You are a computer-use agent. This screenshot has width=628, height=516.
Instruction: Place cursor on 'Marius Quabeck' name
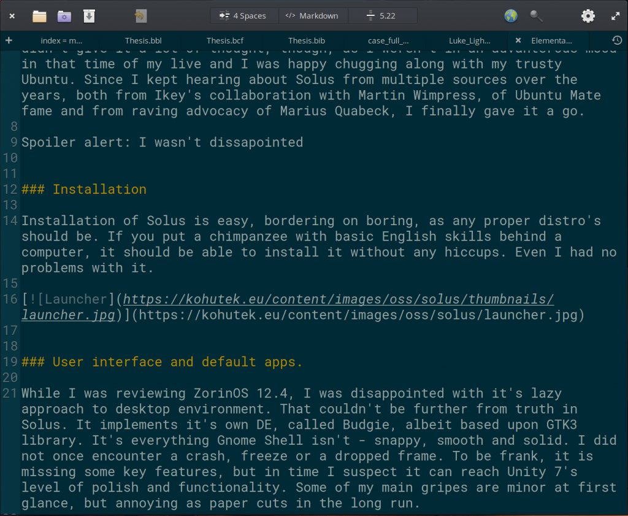[334, 111]
